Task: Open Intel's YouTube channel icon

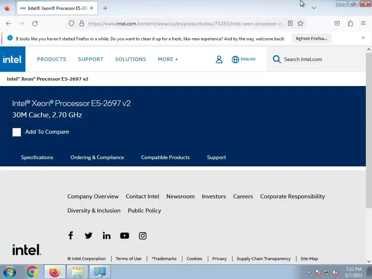Action: coord(125,235)
